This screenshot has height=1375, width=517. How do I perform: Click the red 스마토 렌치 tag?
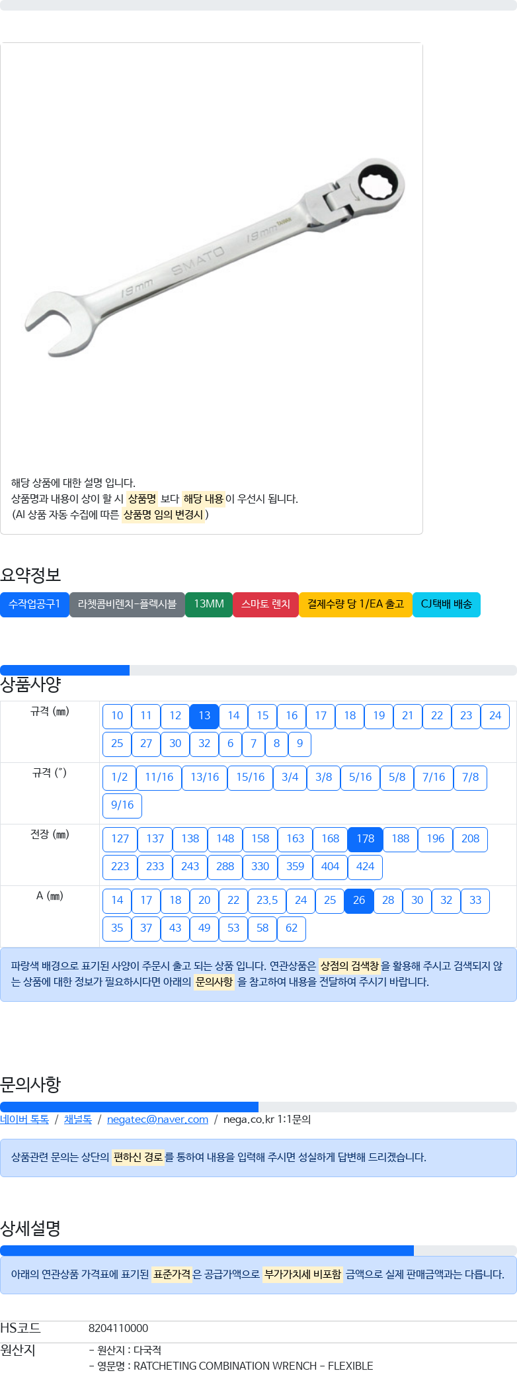[x=266, y=604]
